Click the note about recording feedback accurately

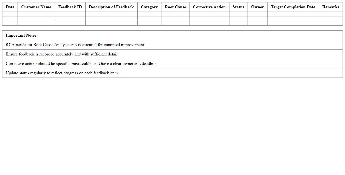coord(62,54)
